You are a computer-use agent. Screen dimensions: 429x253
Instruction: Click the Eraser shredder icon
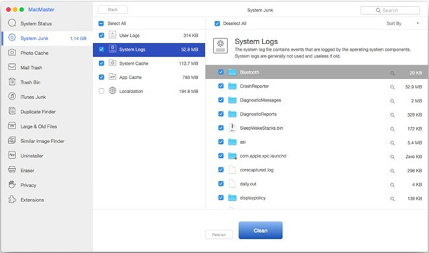pos(12,169)
